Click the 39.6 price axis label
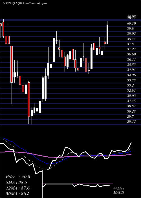The height and width of the screenshot is (198, 141). tap(130, 29)
